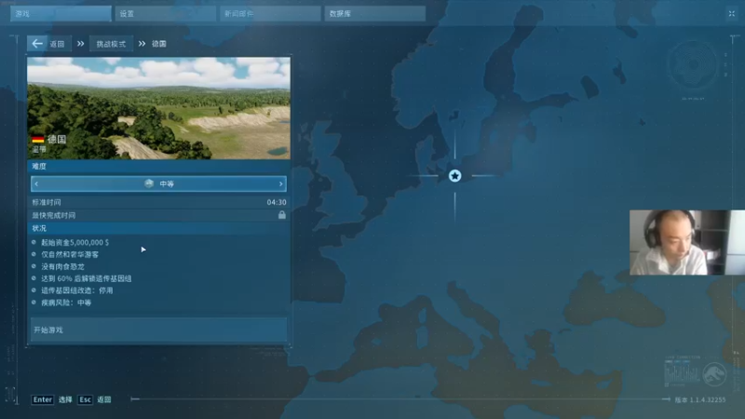The width and height of the screenshot is (745, 419).
Task: Open the 数据库 tab
Action: [x=375, y=14]
